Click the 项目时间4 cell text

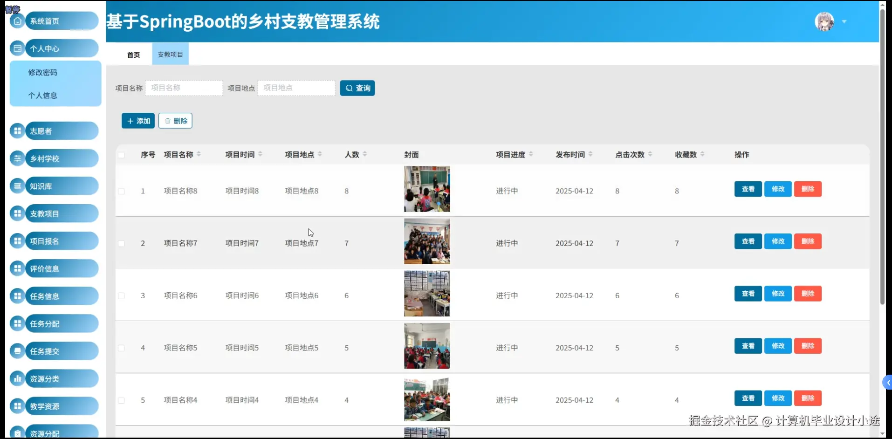click(242, 400)
